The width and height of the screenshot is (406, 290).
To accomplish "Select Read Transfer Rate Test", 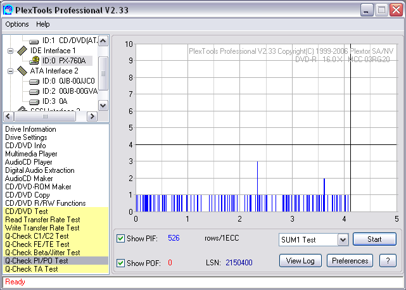I will [56, 220].
